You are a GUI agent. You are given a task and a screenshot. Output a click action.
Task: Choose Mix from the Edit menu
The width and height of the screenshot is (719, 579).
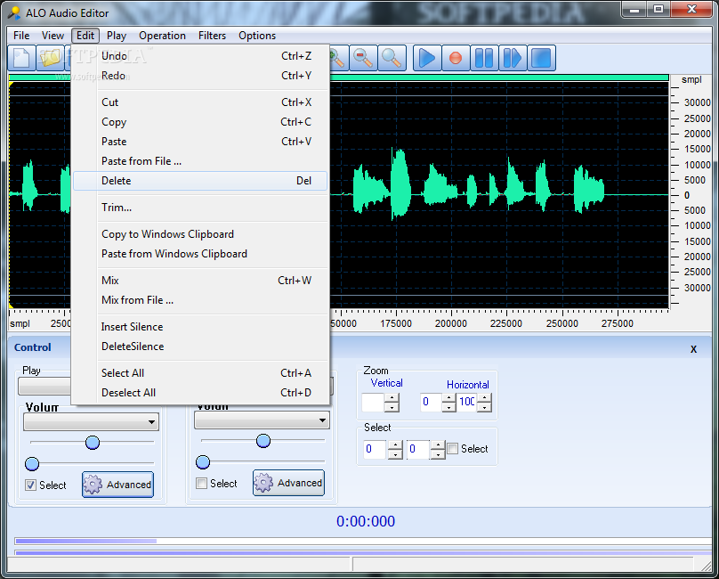click(200, 281)
